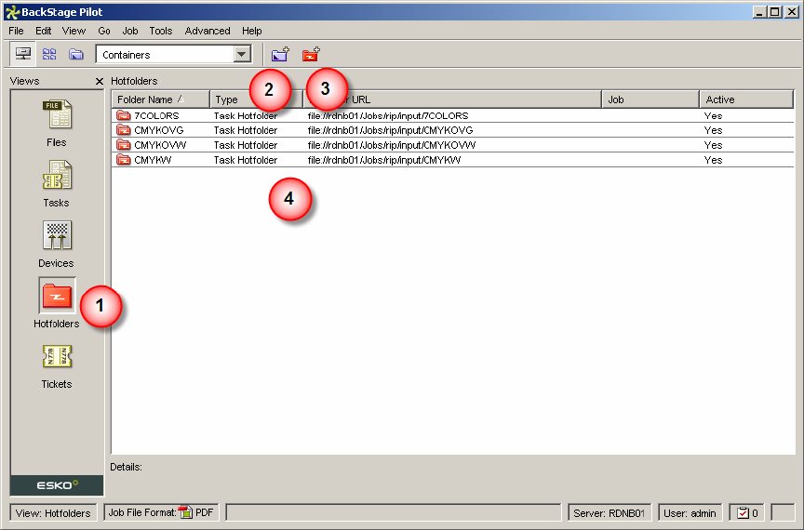Open the File menu
The height and width of the screenshot is (530, 804).
pos(17,31)
